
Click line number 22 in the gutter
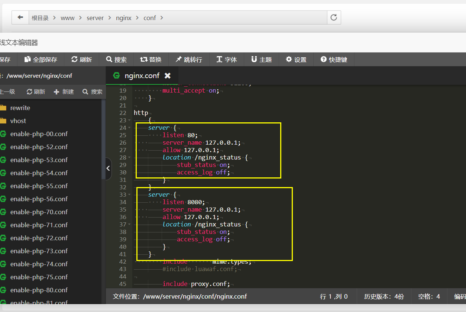point(123,113)
